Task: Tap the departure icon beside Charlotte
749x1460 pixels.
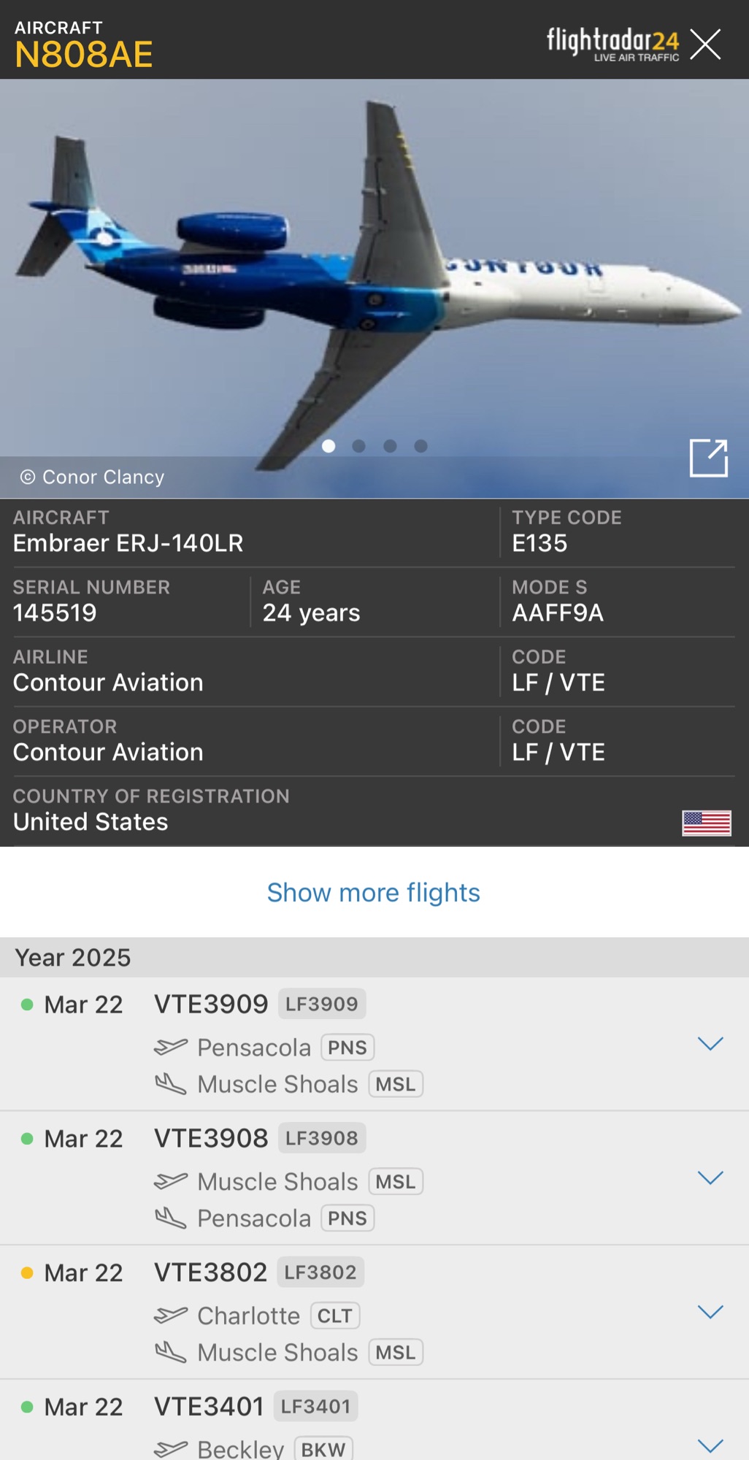Action: pos(171,1315)
